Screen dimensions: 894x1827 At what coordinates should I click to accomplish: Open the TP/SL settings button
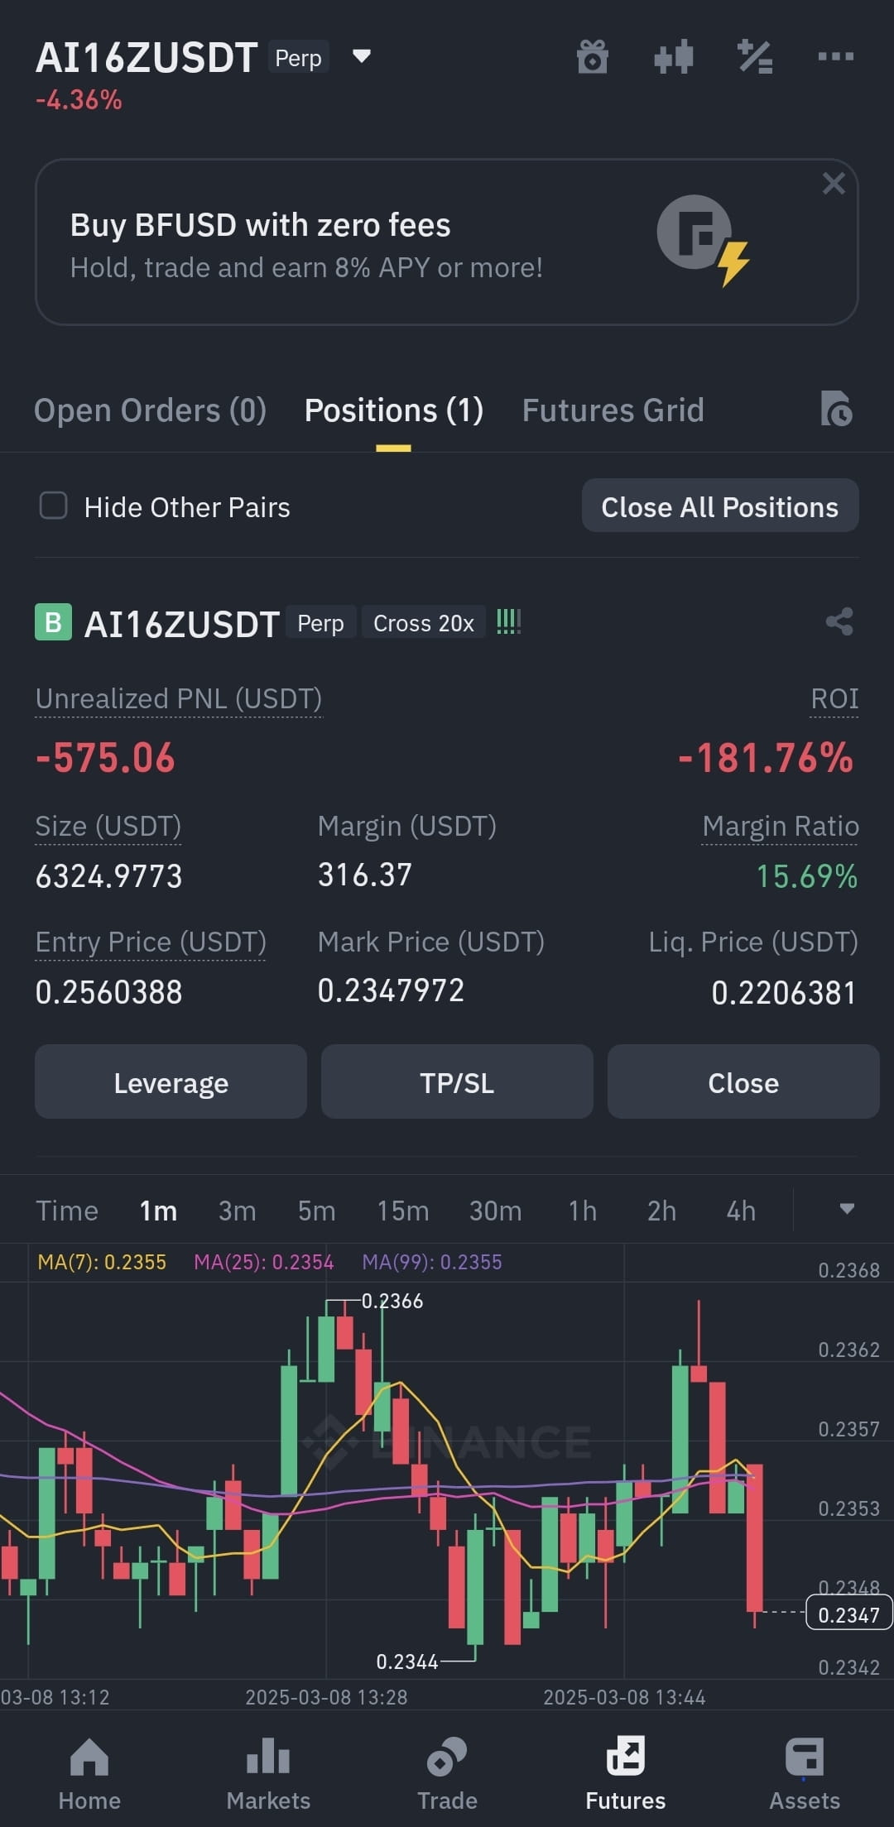457,1082
